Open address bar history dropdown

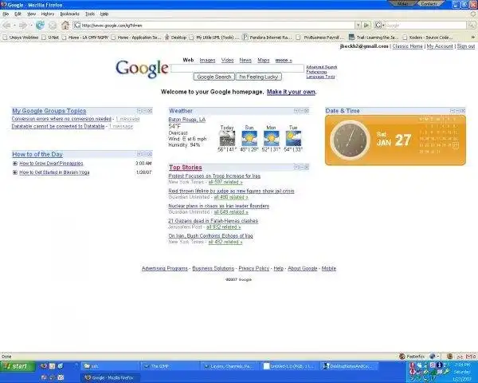pyautogui.click(x=358, y=26)
